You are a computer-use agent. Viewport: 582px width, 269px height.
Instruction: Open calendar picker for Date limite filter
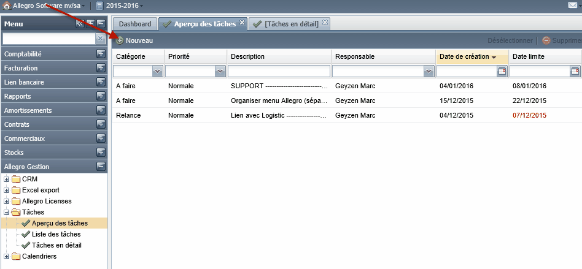pos(575,72)
